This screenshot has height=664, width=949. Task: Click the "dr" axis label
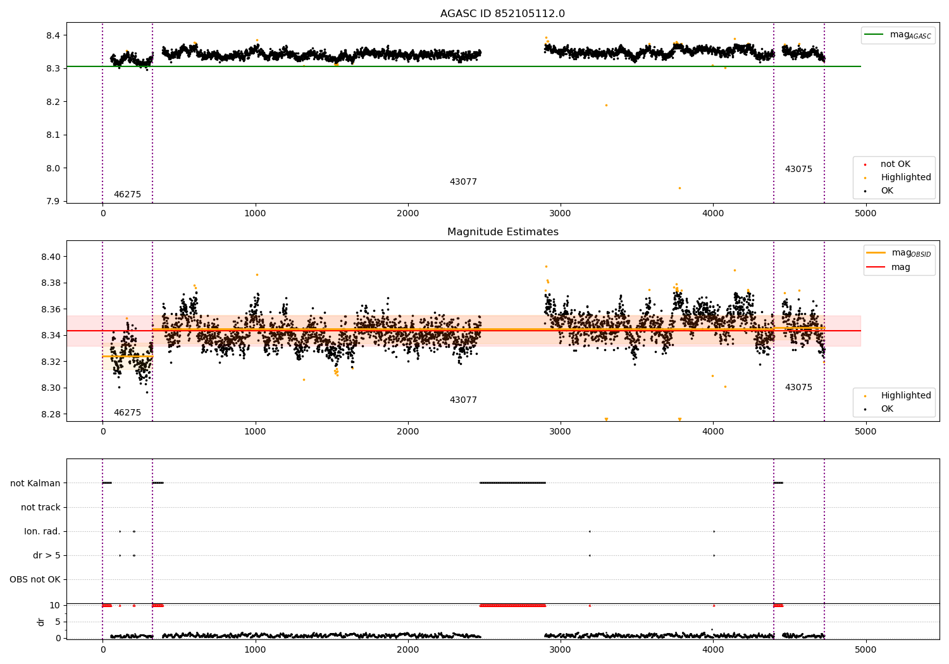41,622
